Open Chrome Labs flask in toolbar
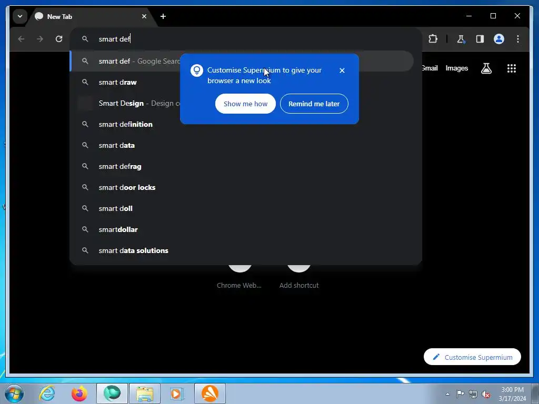This screenshot has width=539, height=404. coord(461,39)
